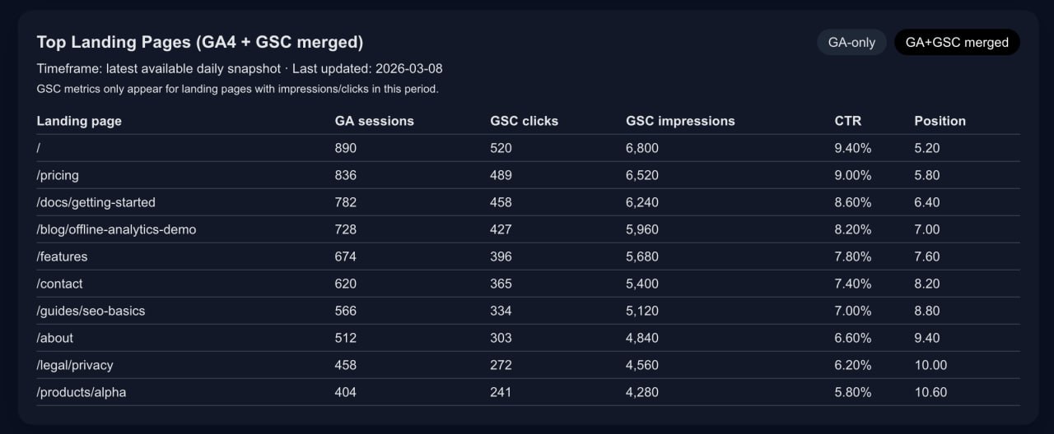The image size is (1054, 434).
Task: Click the GSC clicks column header
Action: [524, 121]
